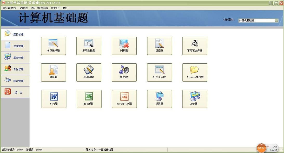Open the 打字录入题 question type
284x153 pixels.
pyautogui.click(x=159, y=72)
